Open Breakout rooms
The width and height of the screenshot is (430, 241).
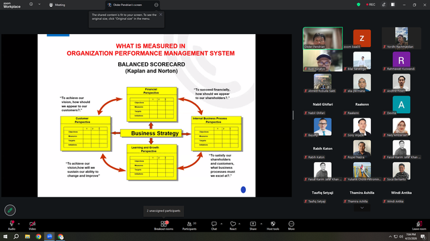click(164, 226)
